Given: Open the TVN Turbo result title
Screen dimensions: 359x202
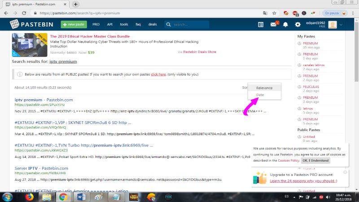Looking at the screenshot, I should (83, 145).
